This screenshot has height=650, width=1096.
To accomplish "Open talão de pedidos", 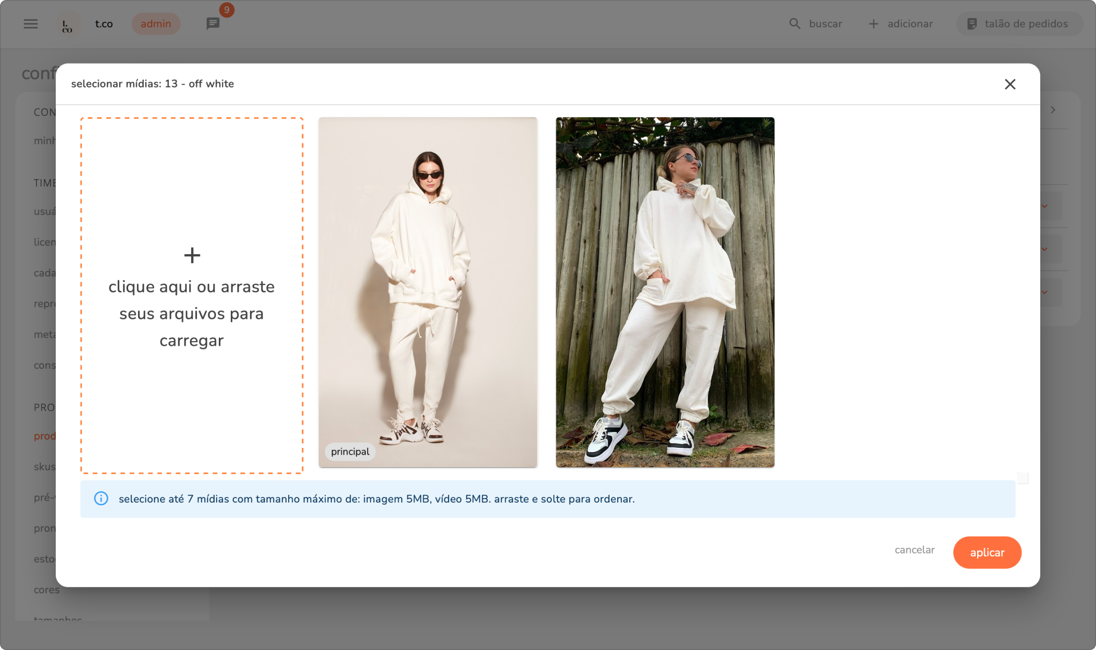I will click(1019, 24).
